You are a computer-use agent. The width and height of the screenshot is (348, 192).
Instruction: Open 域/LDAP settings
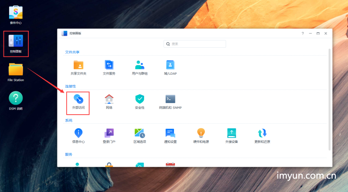(x=170, y=68)
